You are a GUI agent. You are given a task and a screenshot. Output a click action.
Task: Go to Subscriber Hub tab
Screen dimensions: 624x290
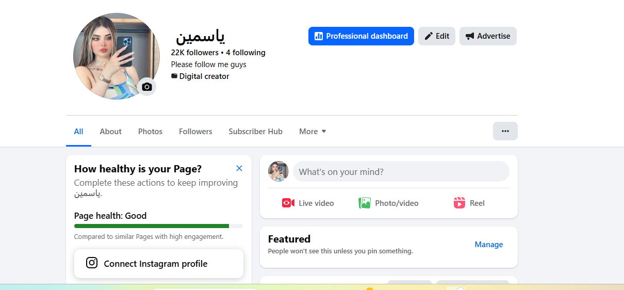(x=255, y=132)
